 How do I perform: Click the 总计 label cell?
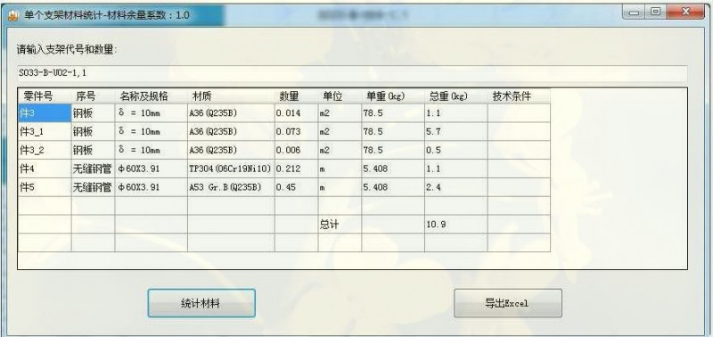(340, 224)
